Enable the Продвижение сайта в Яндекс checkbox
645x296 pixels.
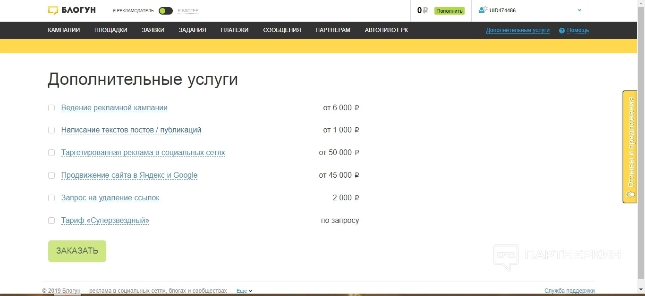pyautogui.click(x=51, y=175)
